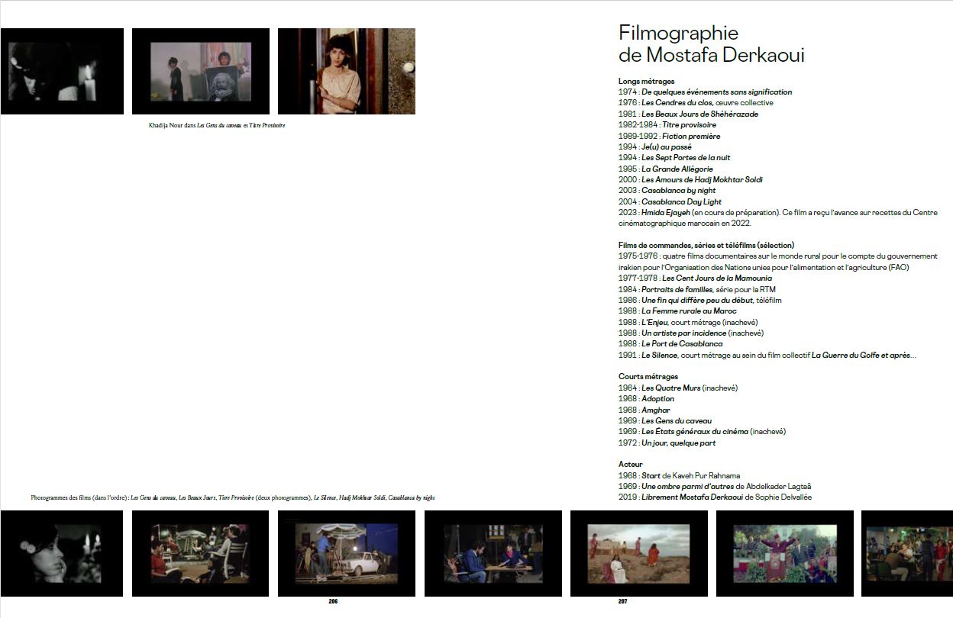
Task: Click the title Filmographie de Mostafa Derkaoui
Action: point(711,44)
